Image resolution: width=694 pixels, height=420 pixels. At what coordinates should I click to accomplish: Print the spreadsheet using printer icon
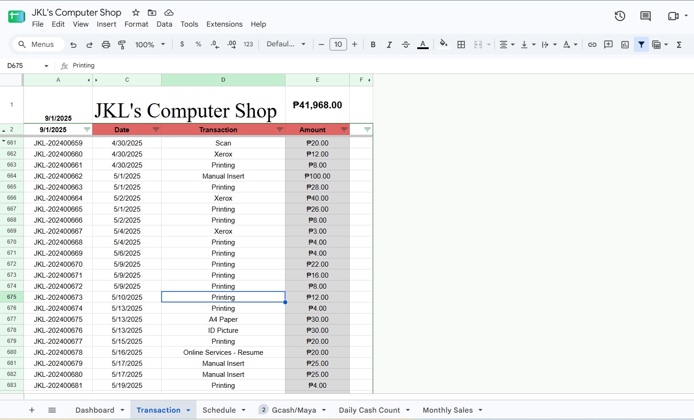[x=106, y=45]
